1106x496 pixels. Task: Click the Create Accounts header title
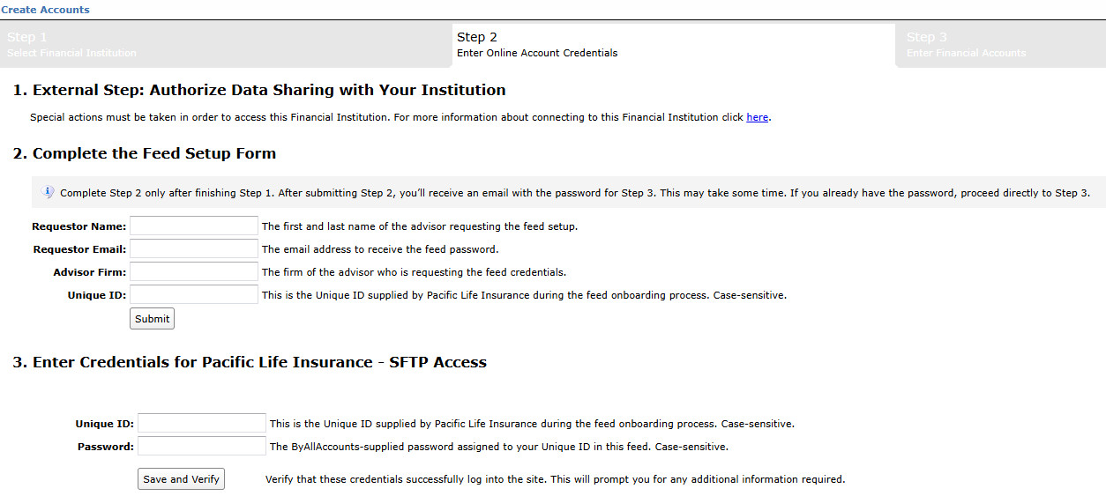[45, 10]
